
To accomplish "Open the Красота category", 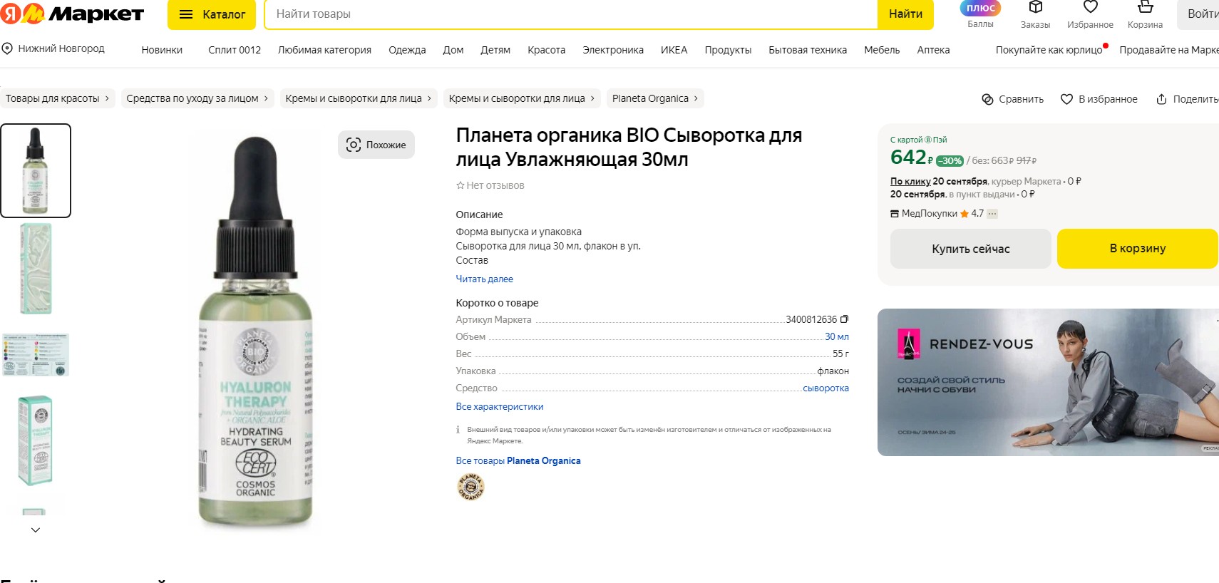I will pos(546,50).
